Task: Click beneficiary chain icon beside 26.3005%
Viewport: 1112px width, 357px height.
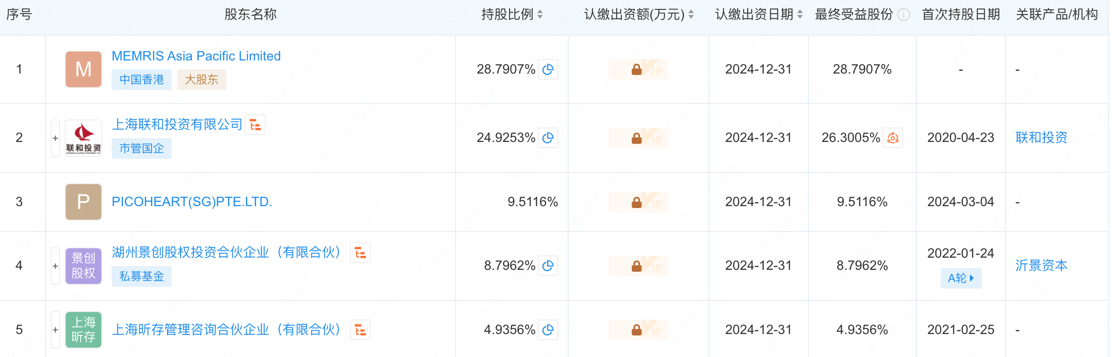Action: point(893,138)
